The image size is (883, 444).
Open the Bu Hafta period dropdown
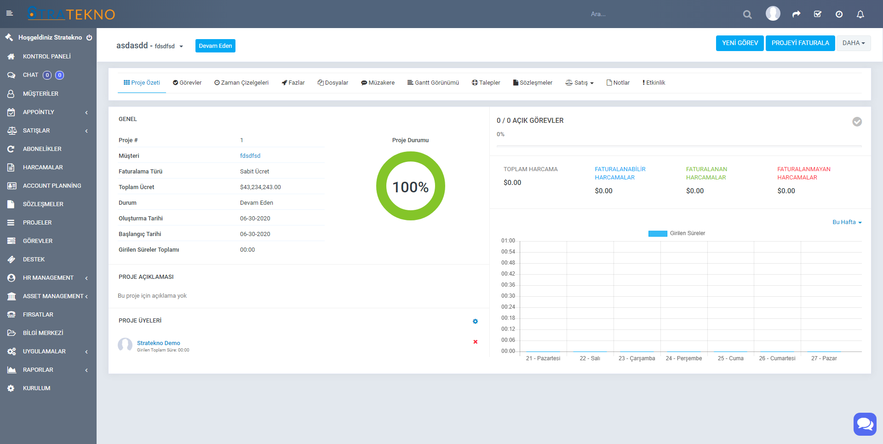(x=847, y=222)
